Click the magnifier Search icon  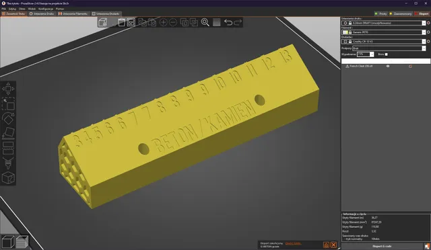pos(205,22)
